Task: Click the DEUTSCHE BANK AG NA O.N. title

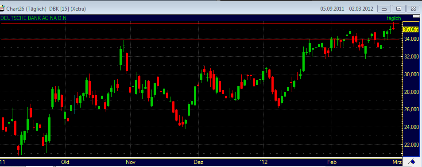Action: point(34,18)
